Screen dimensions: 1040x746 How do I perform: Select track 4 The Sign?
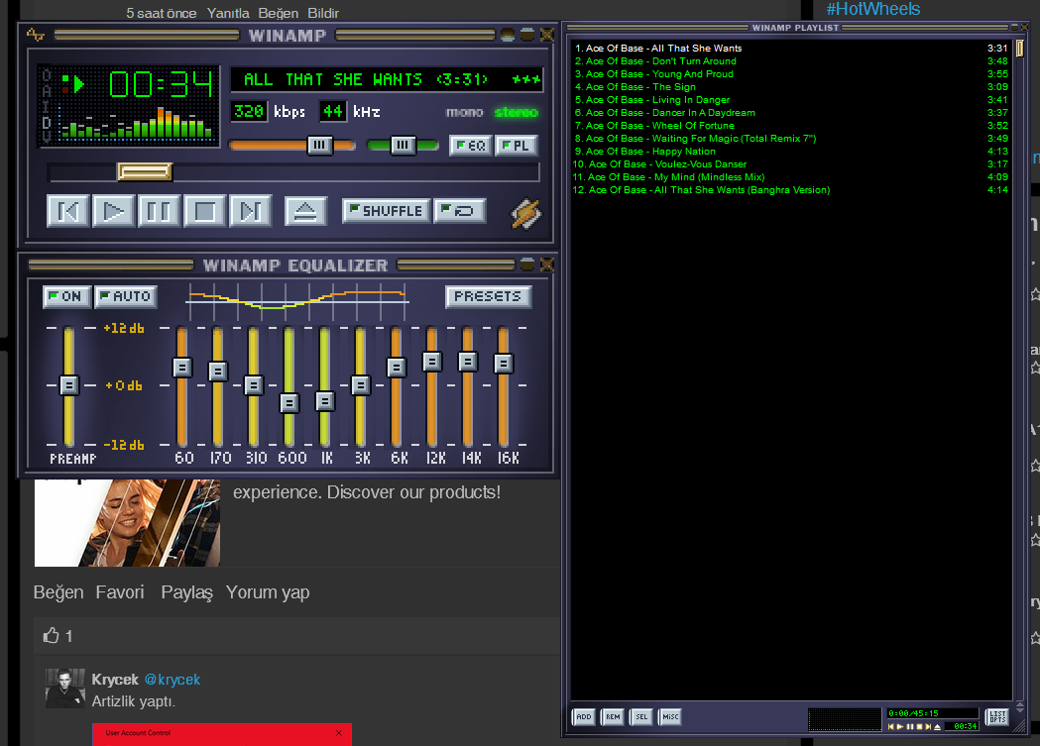coord(791,87)
